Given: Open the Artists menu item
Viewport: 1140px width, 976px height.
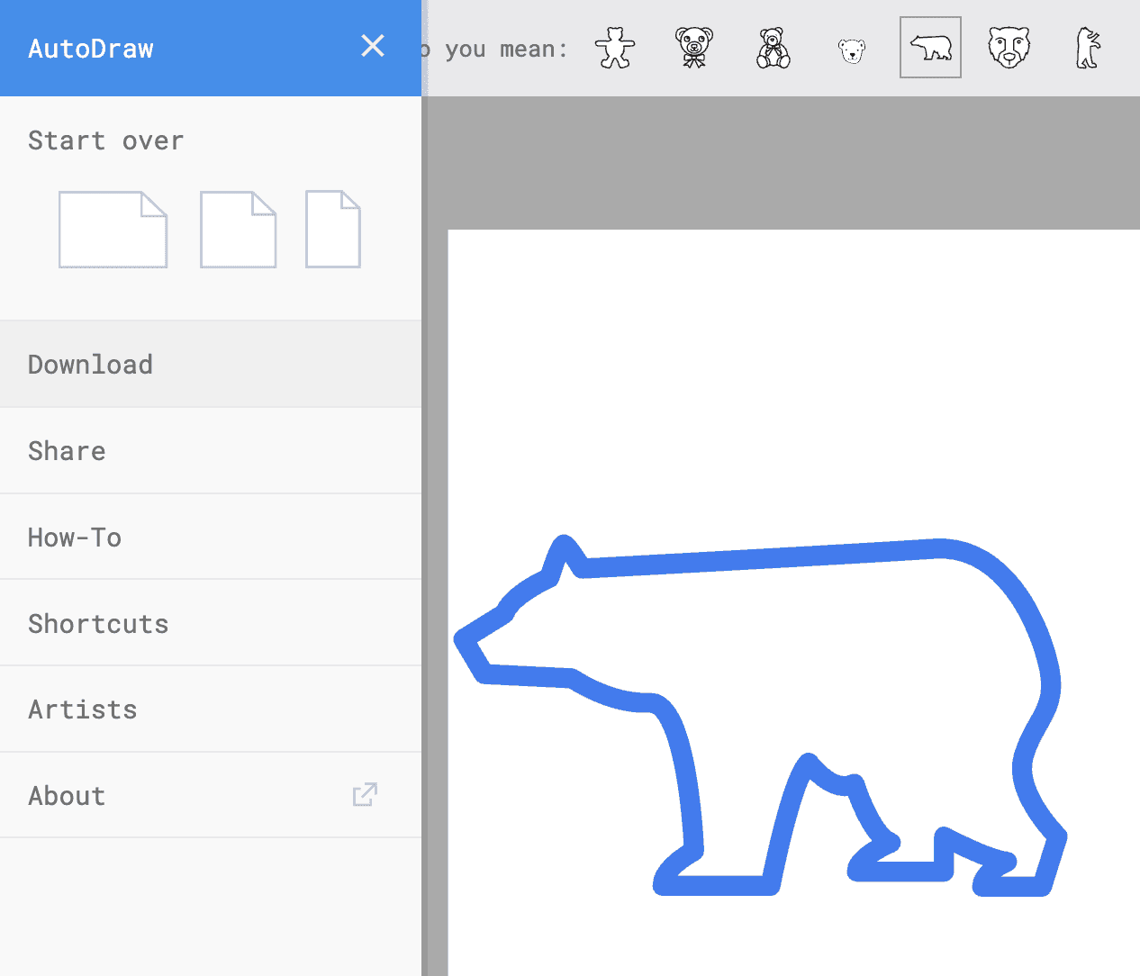Looking at the screenshot, I should click(x=211, y=709).
